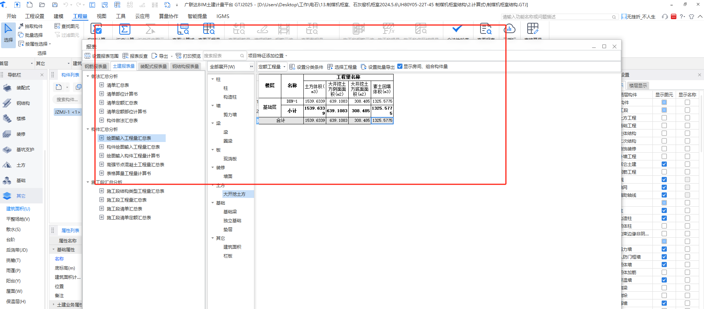The height and width of the screenshot is (309, 704).
Task: Click 设置批量导出 button
Action: (378, 67)
